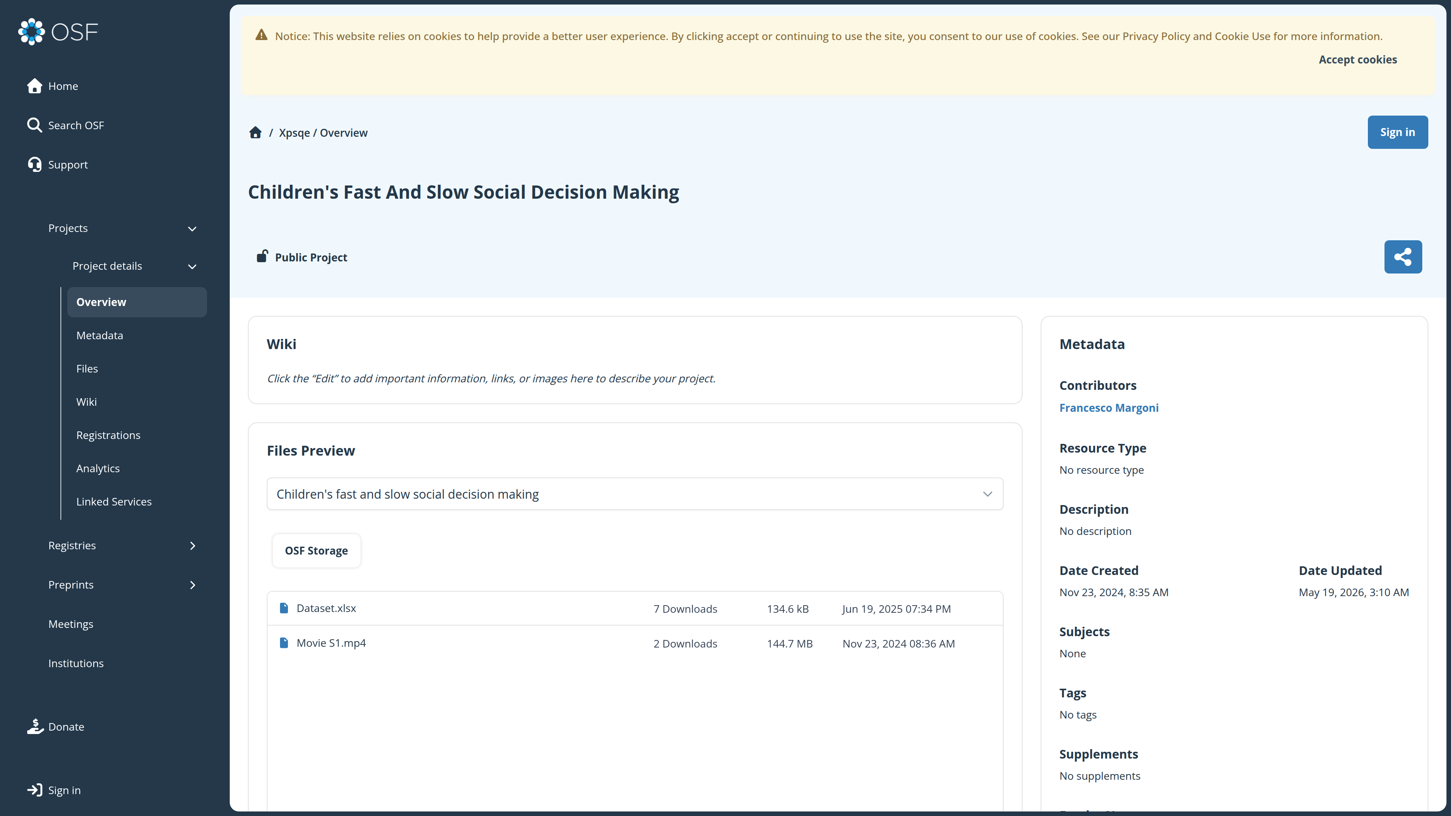Click the OSF logo
1451x816 pixels.
coord(58,31)
